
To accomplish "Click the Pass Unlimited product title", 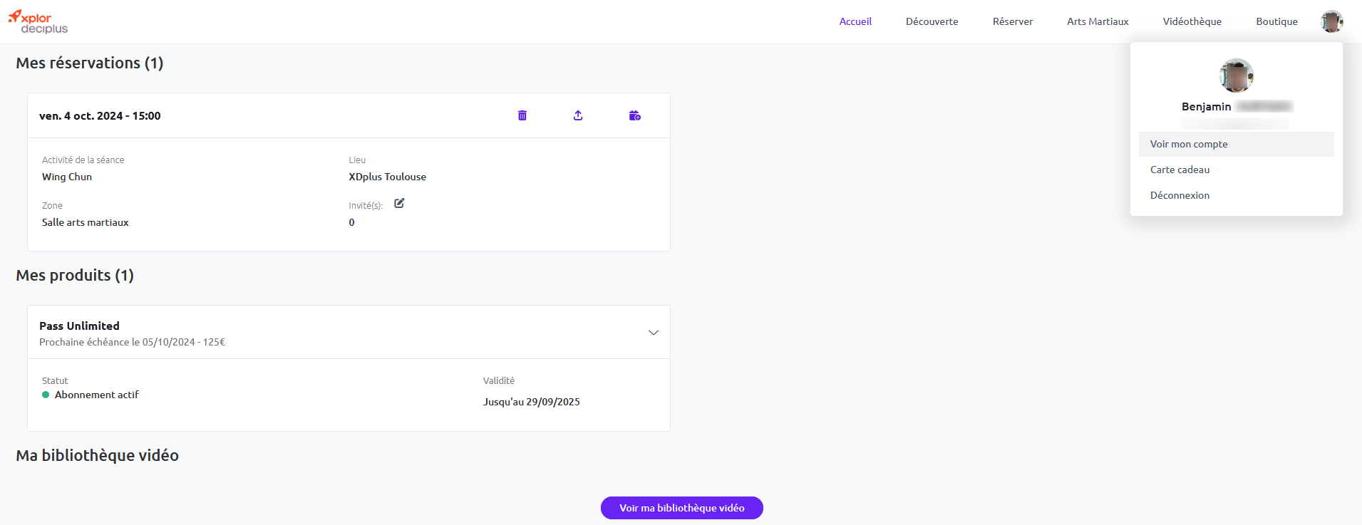I will pyautogui.click(x=79, y=326).
